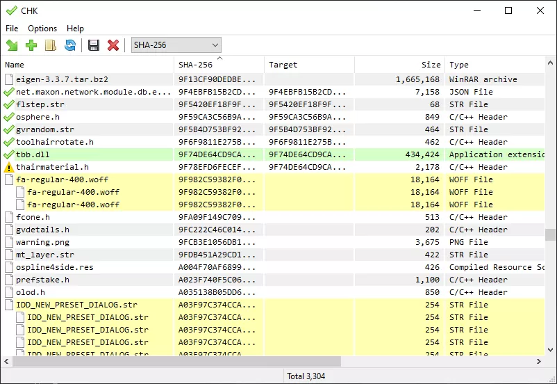The height and width of the screenshot is (384, 557).
Task: Click the blue refresh arrows icon
Action: coord(70,45)
